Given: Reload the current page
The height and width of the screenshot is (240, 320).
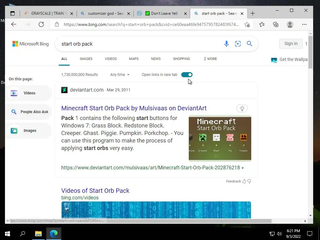Looking at the screenshot, I should tap(41, 24).
